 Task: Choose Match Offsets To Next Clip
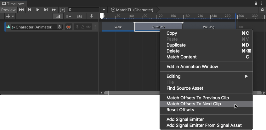click(194, 104)
